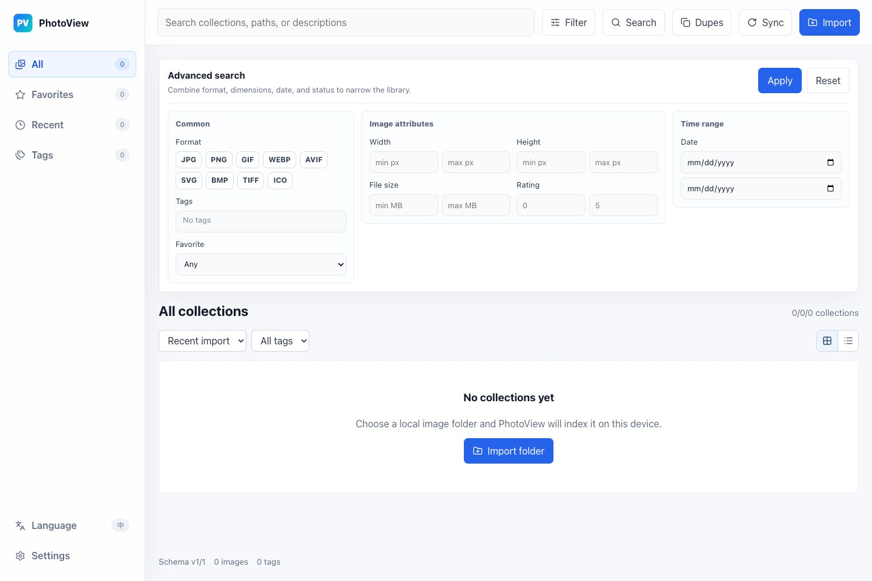Image resolution: width=872 pixels, height=581 pixels.
Task: Click the Tags label icon in sidebar
Action: coord(21,155)
